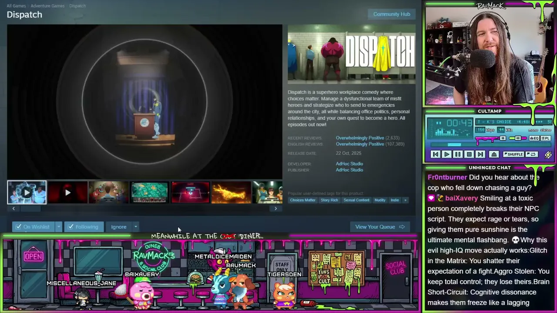The width and height of the screenshot is (557, 313).
Task: Adjust the Cultamp balance slider
Action: coord(518,139)
